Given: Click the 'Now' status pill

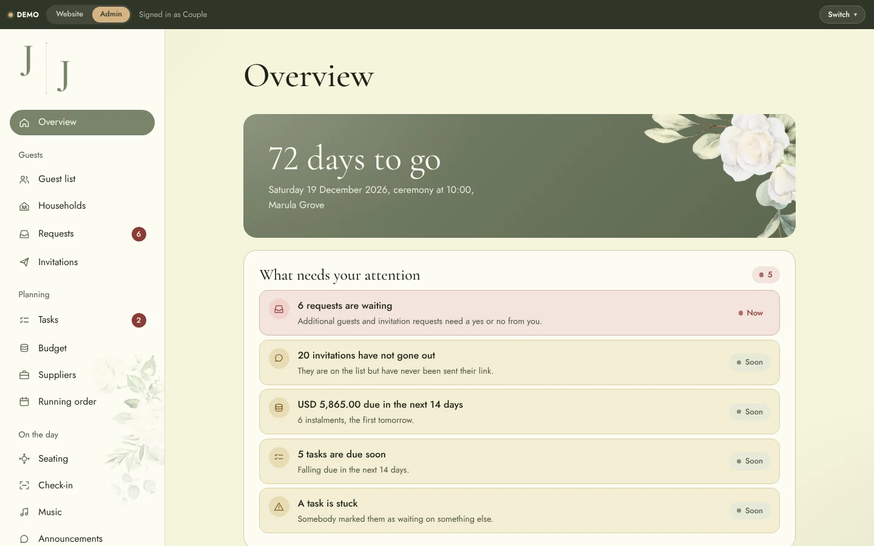Looking at the screenshot, I should [x=750, y=313].
